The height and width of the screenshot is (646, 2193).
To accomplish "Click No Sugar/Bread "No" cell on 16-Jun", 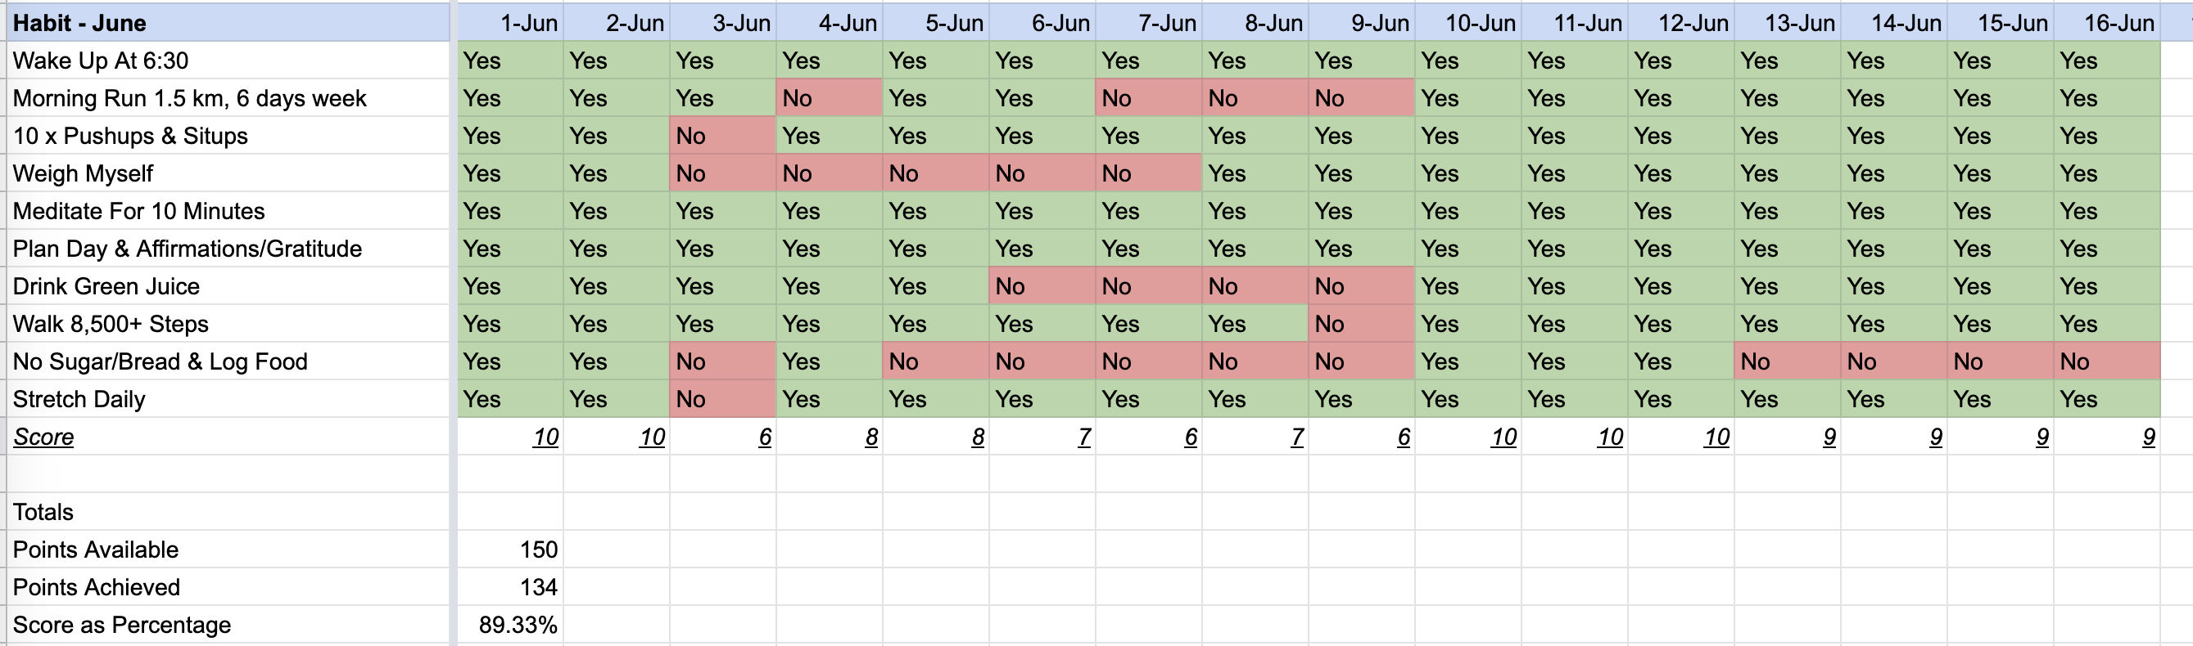I will [x=2105, y=362].
